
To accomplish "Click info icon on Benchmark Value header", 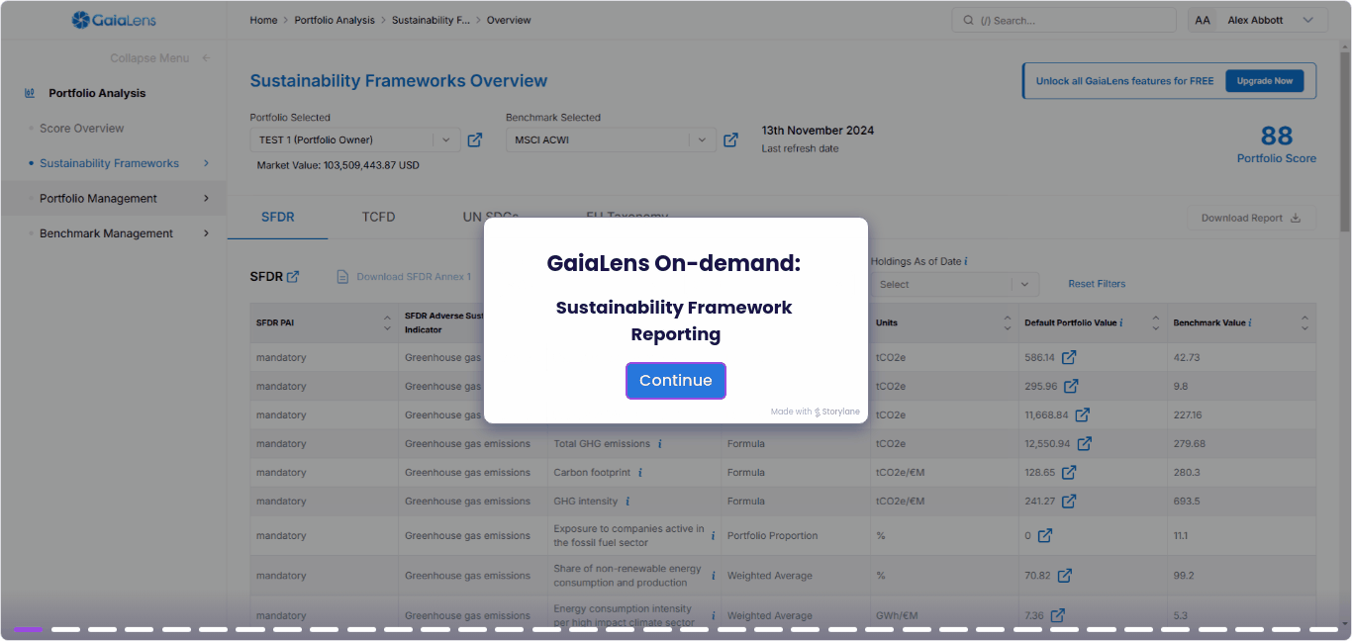I will click(x=1250, y=323).
